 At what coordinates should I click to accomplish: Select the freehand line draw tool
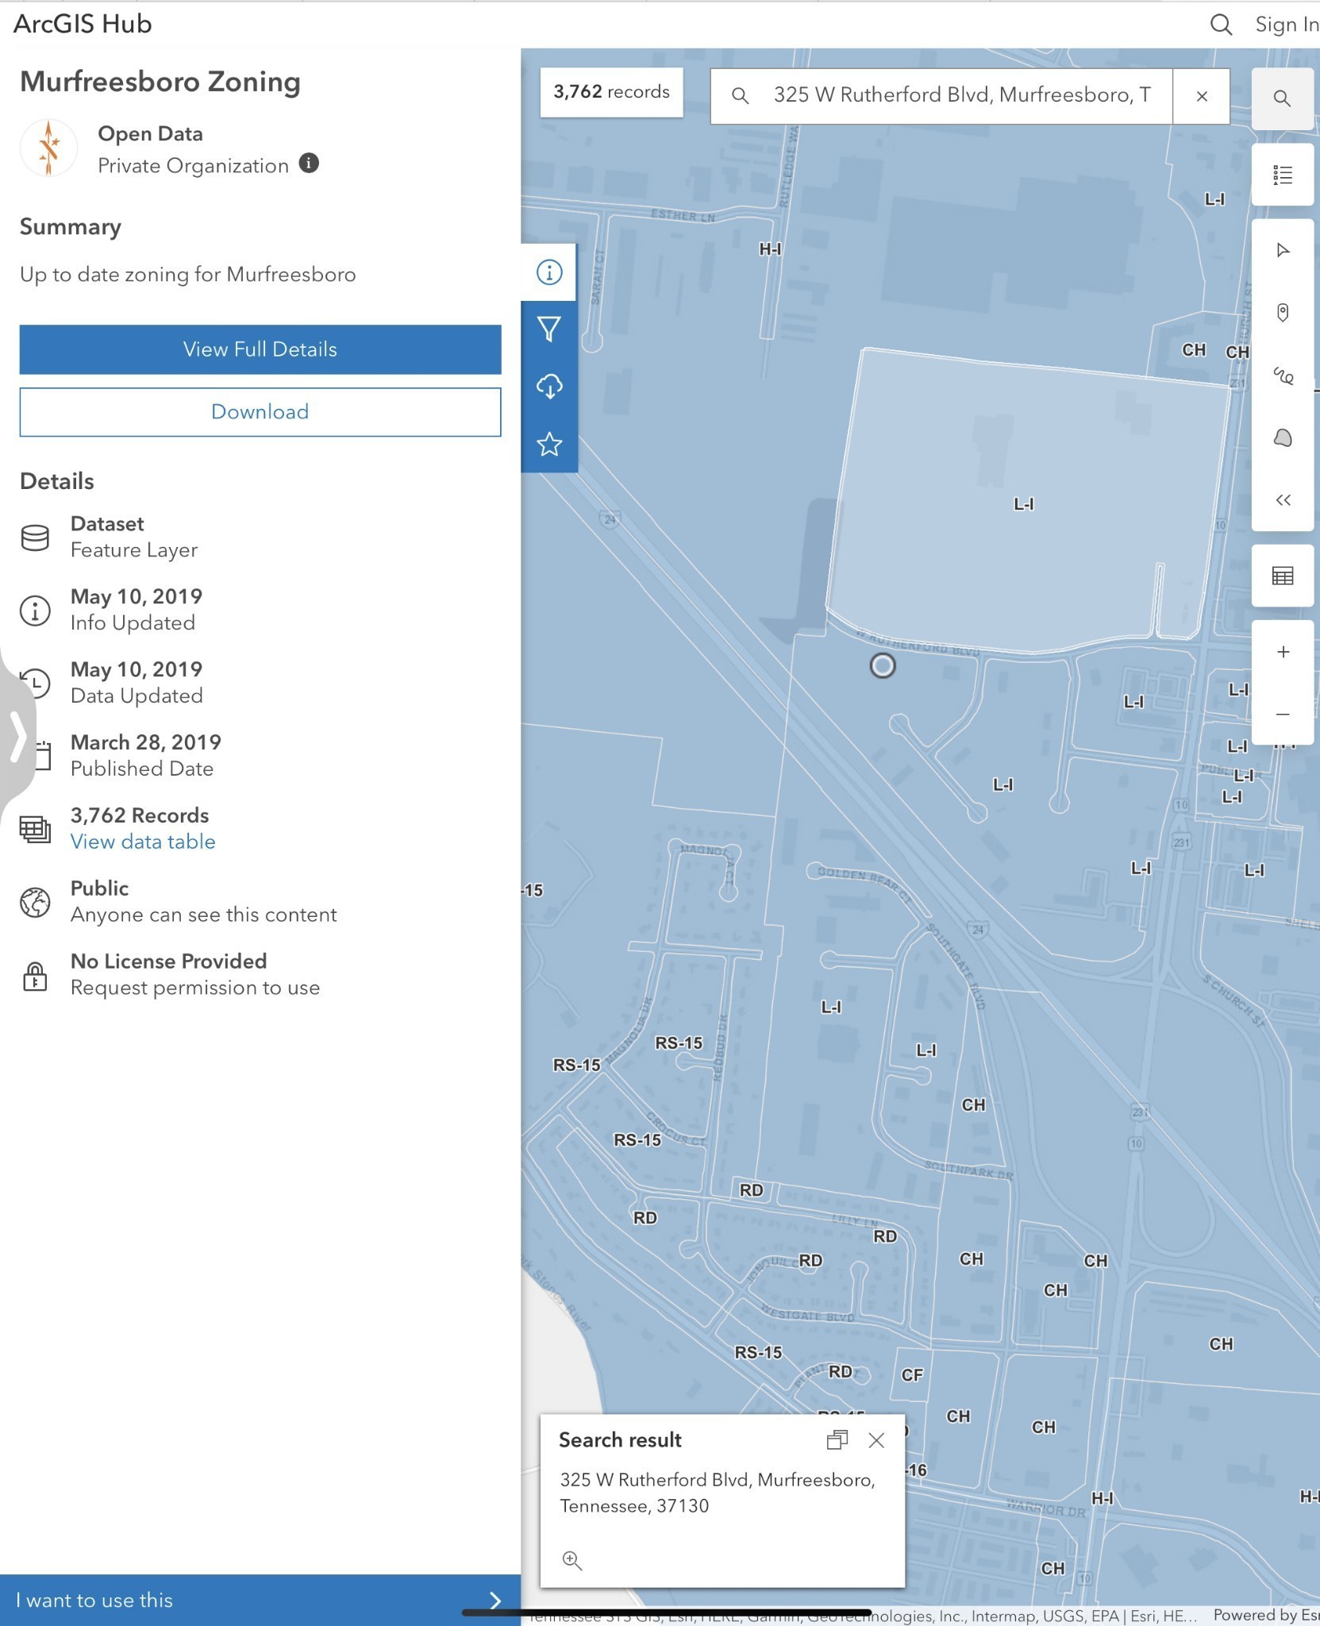tap(1282, 376)
